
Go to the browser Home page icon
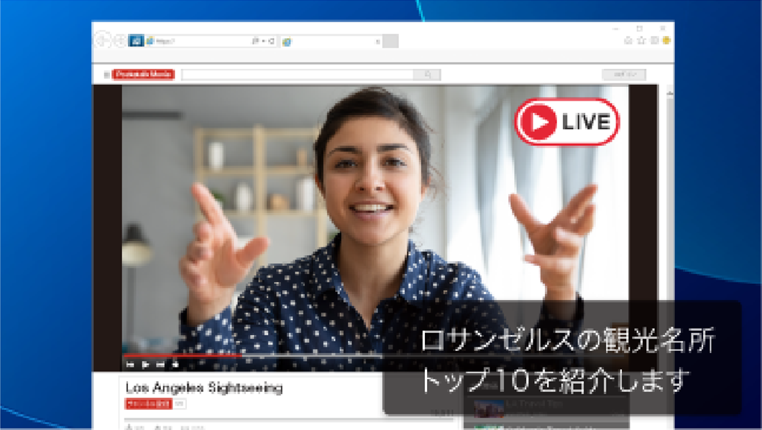point(628,40)
